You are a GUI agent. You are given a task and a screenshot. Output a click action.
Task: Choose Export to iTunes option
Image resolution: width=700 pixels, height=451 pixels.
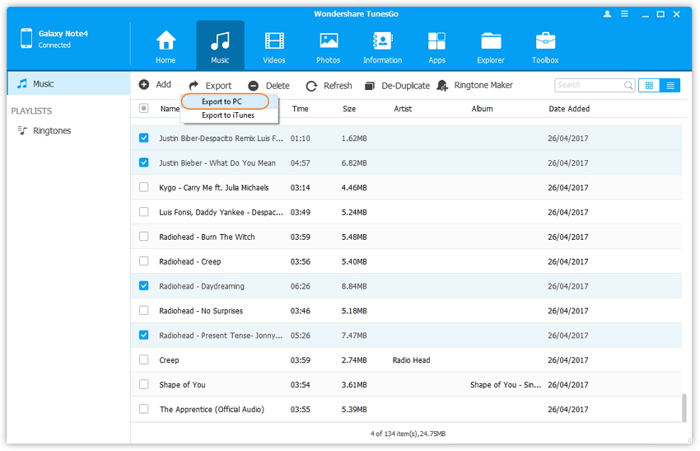point(227,115)
